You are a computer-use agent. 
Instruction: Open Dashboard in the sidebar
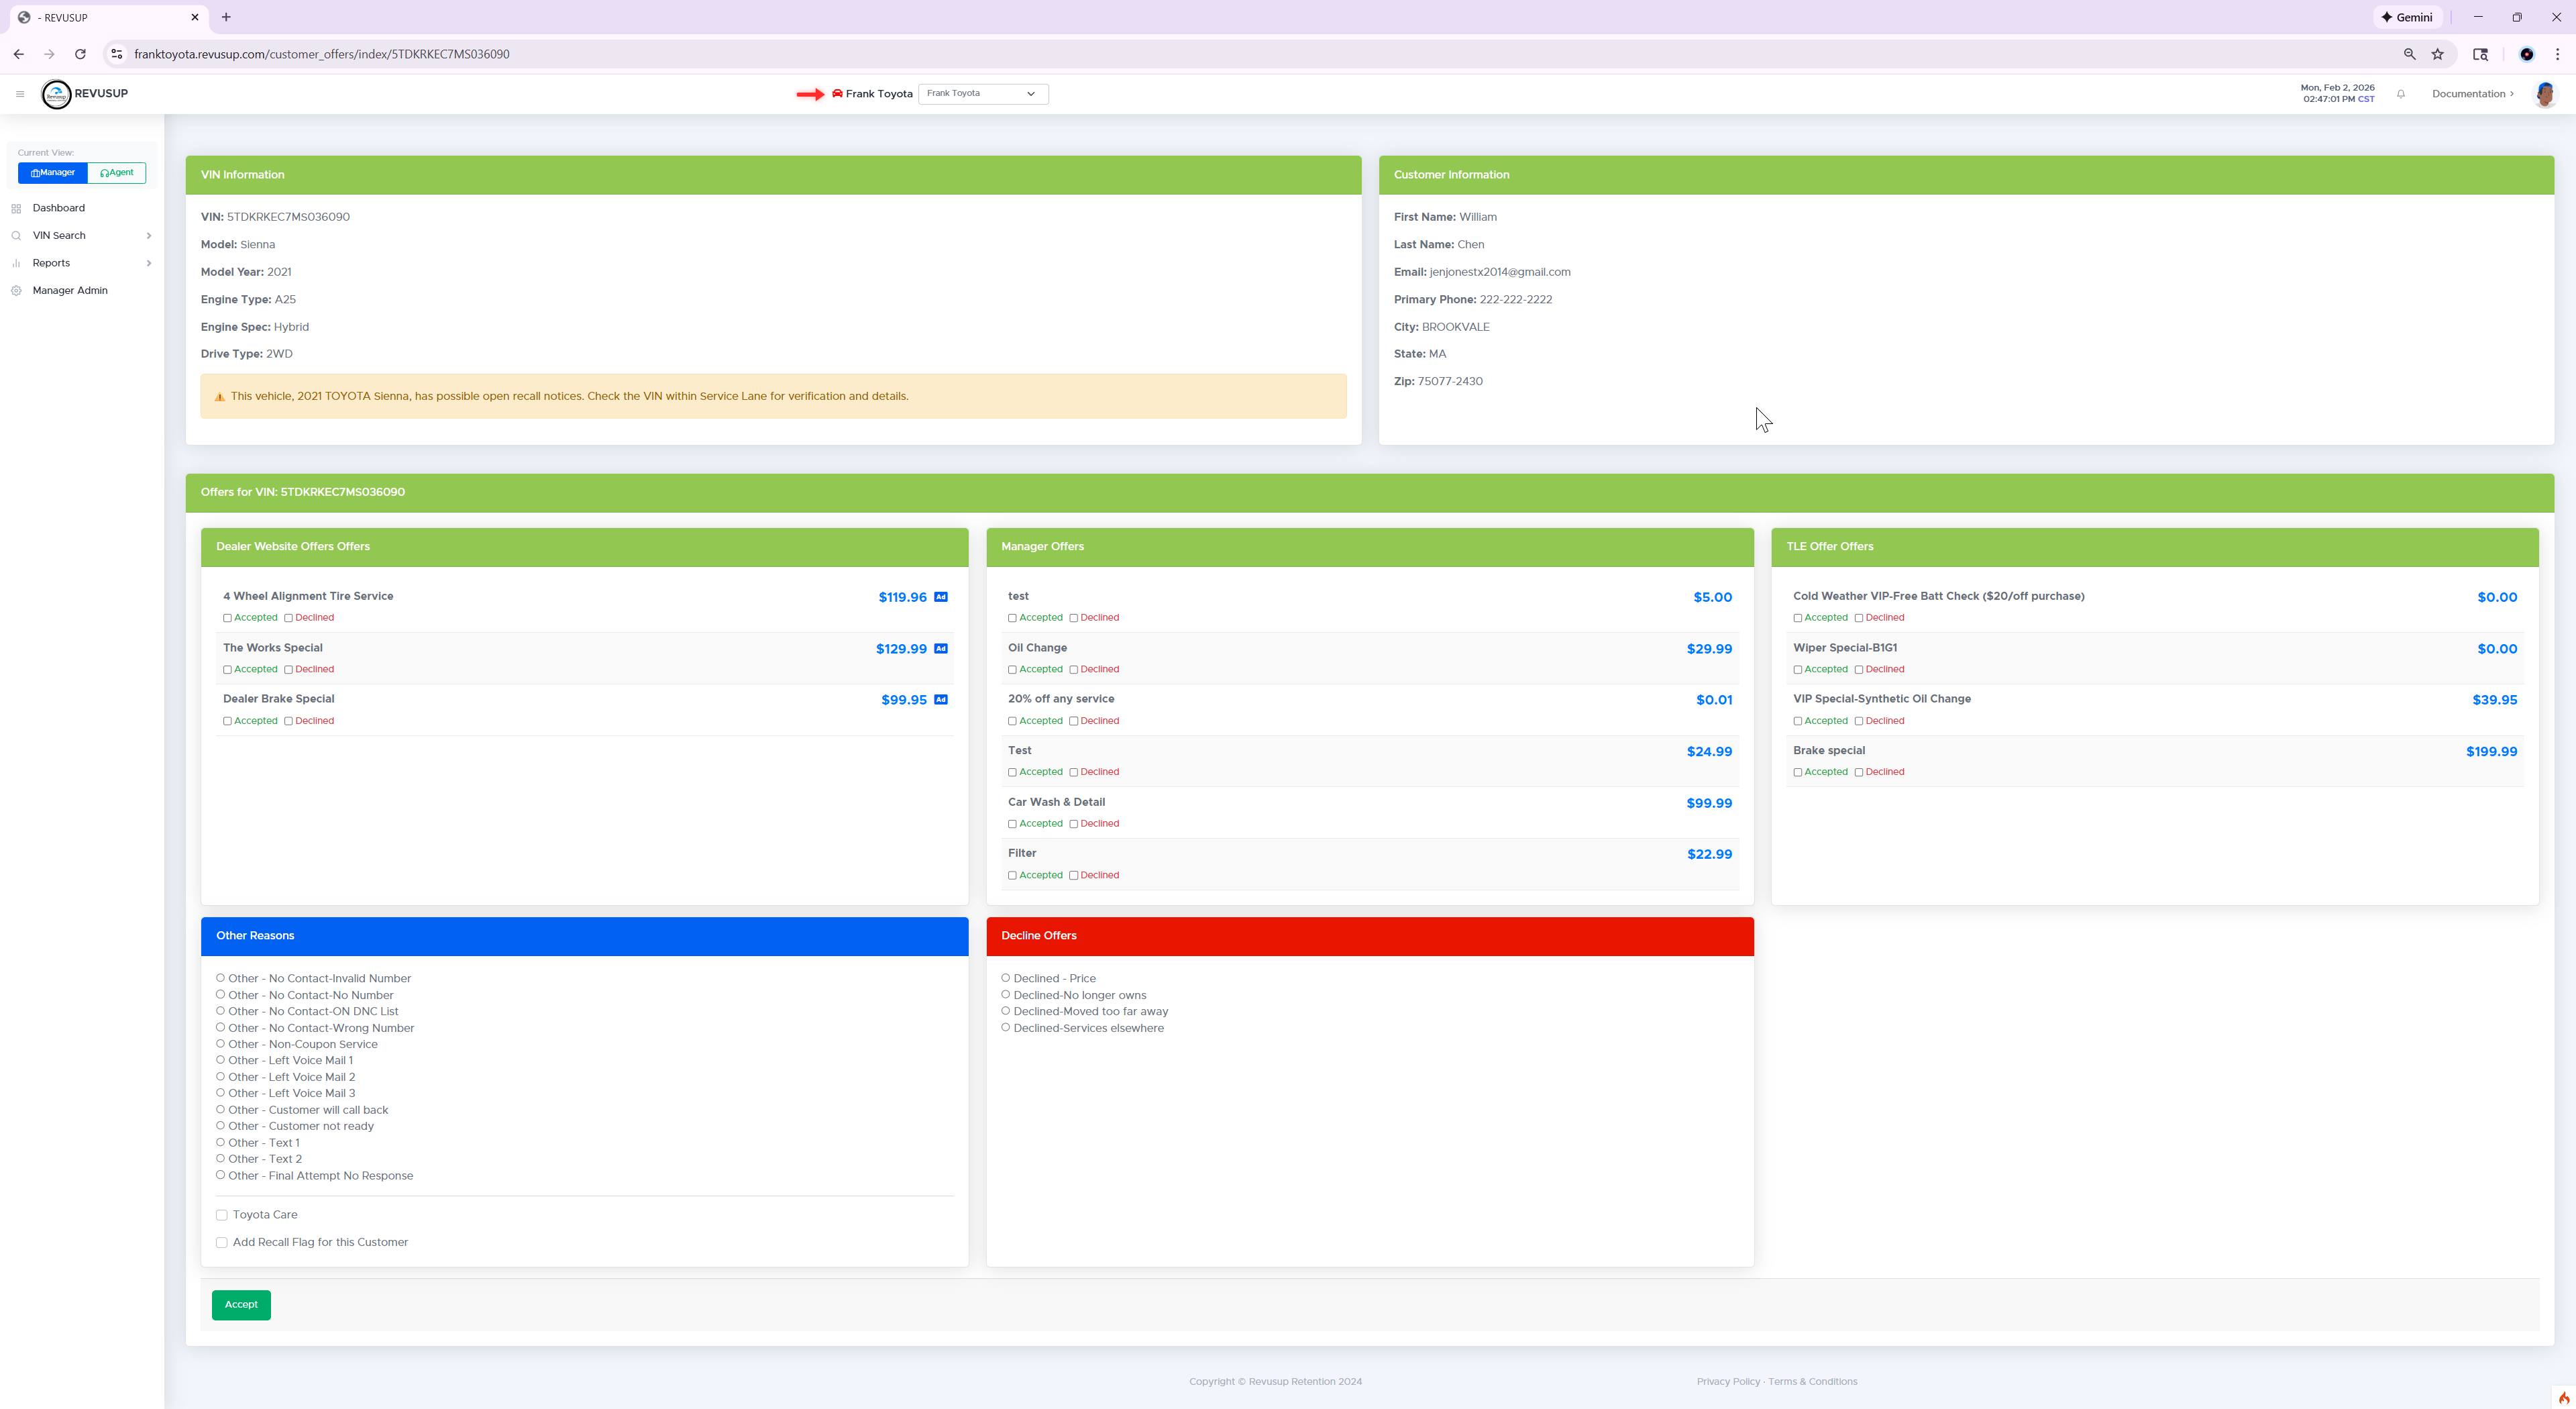(x=58, y=208)
